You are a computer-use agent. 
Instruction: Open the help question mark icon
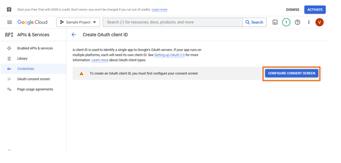pos(297,22)
